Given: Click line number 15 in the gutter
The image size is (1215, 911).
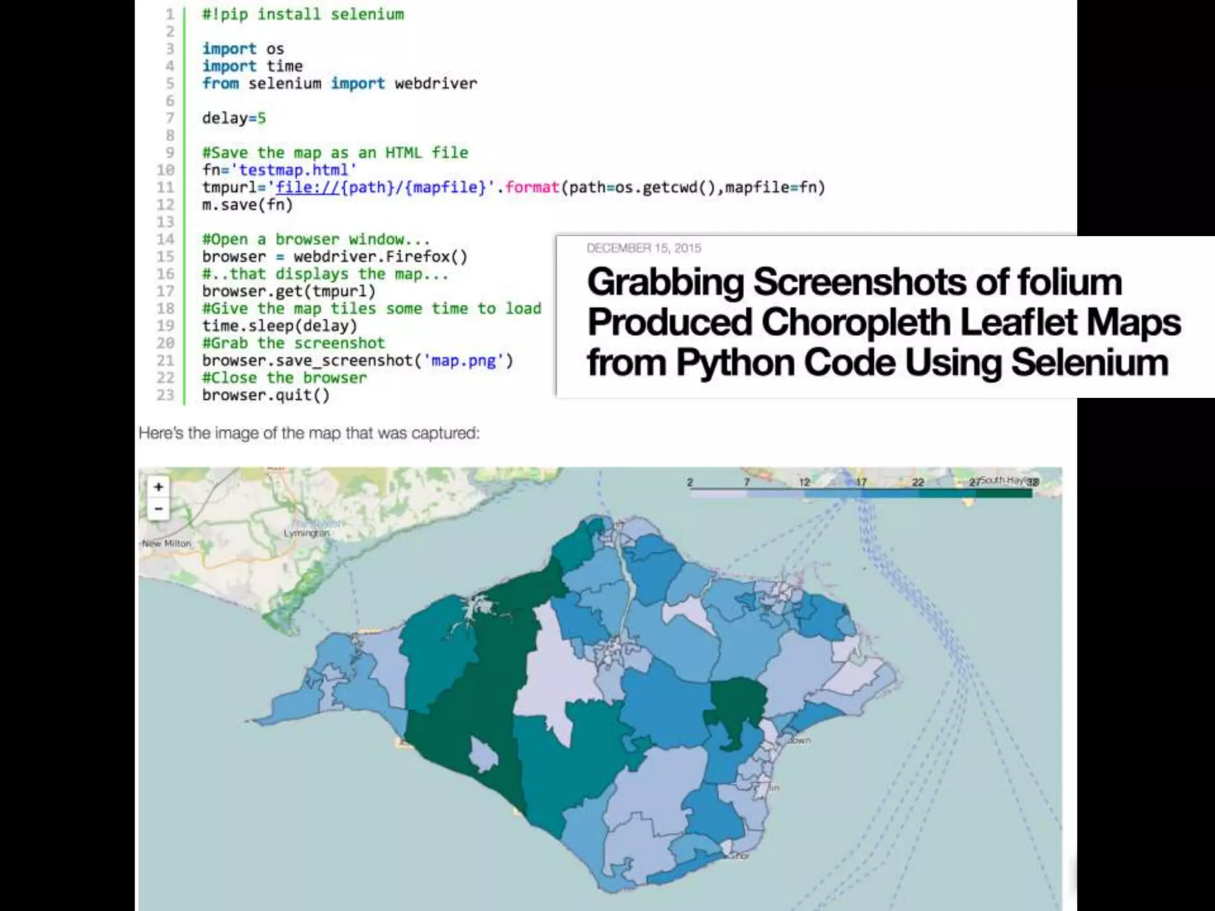Looking at the screenshot, I should click(x=166, y=257).
